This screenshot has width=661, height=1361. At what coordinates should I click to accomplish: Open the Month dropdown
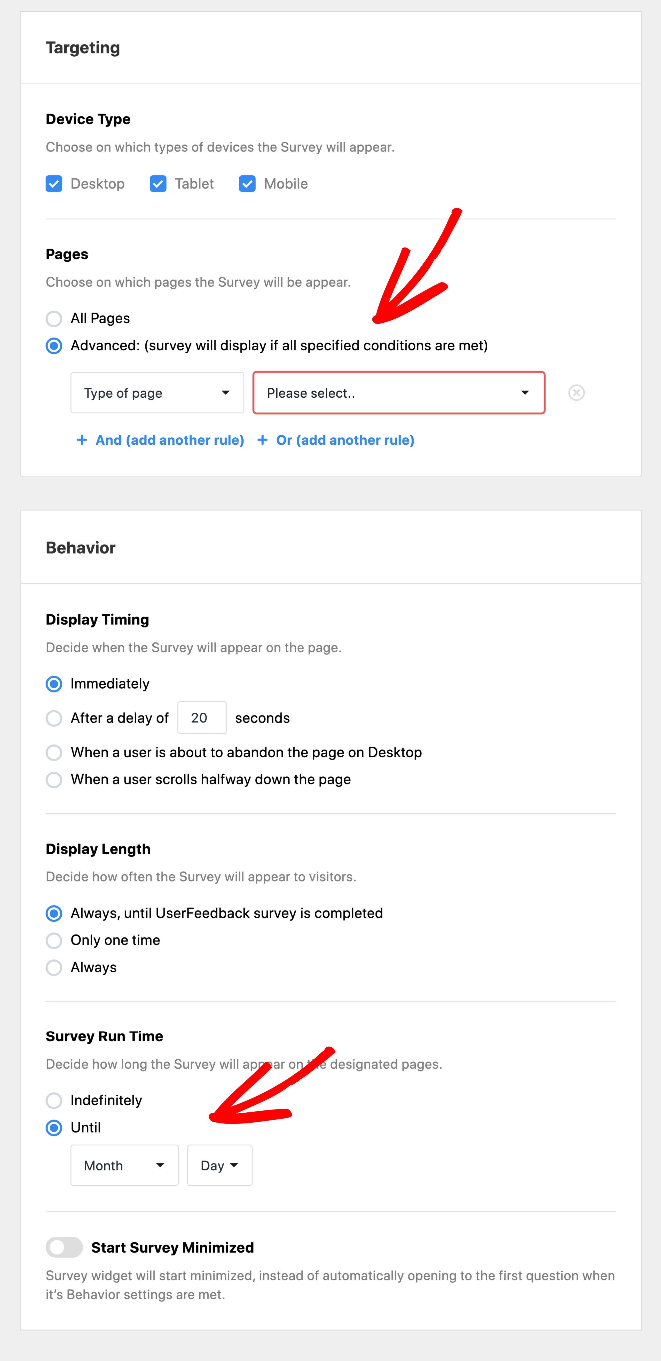point(125,1165)
